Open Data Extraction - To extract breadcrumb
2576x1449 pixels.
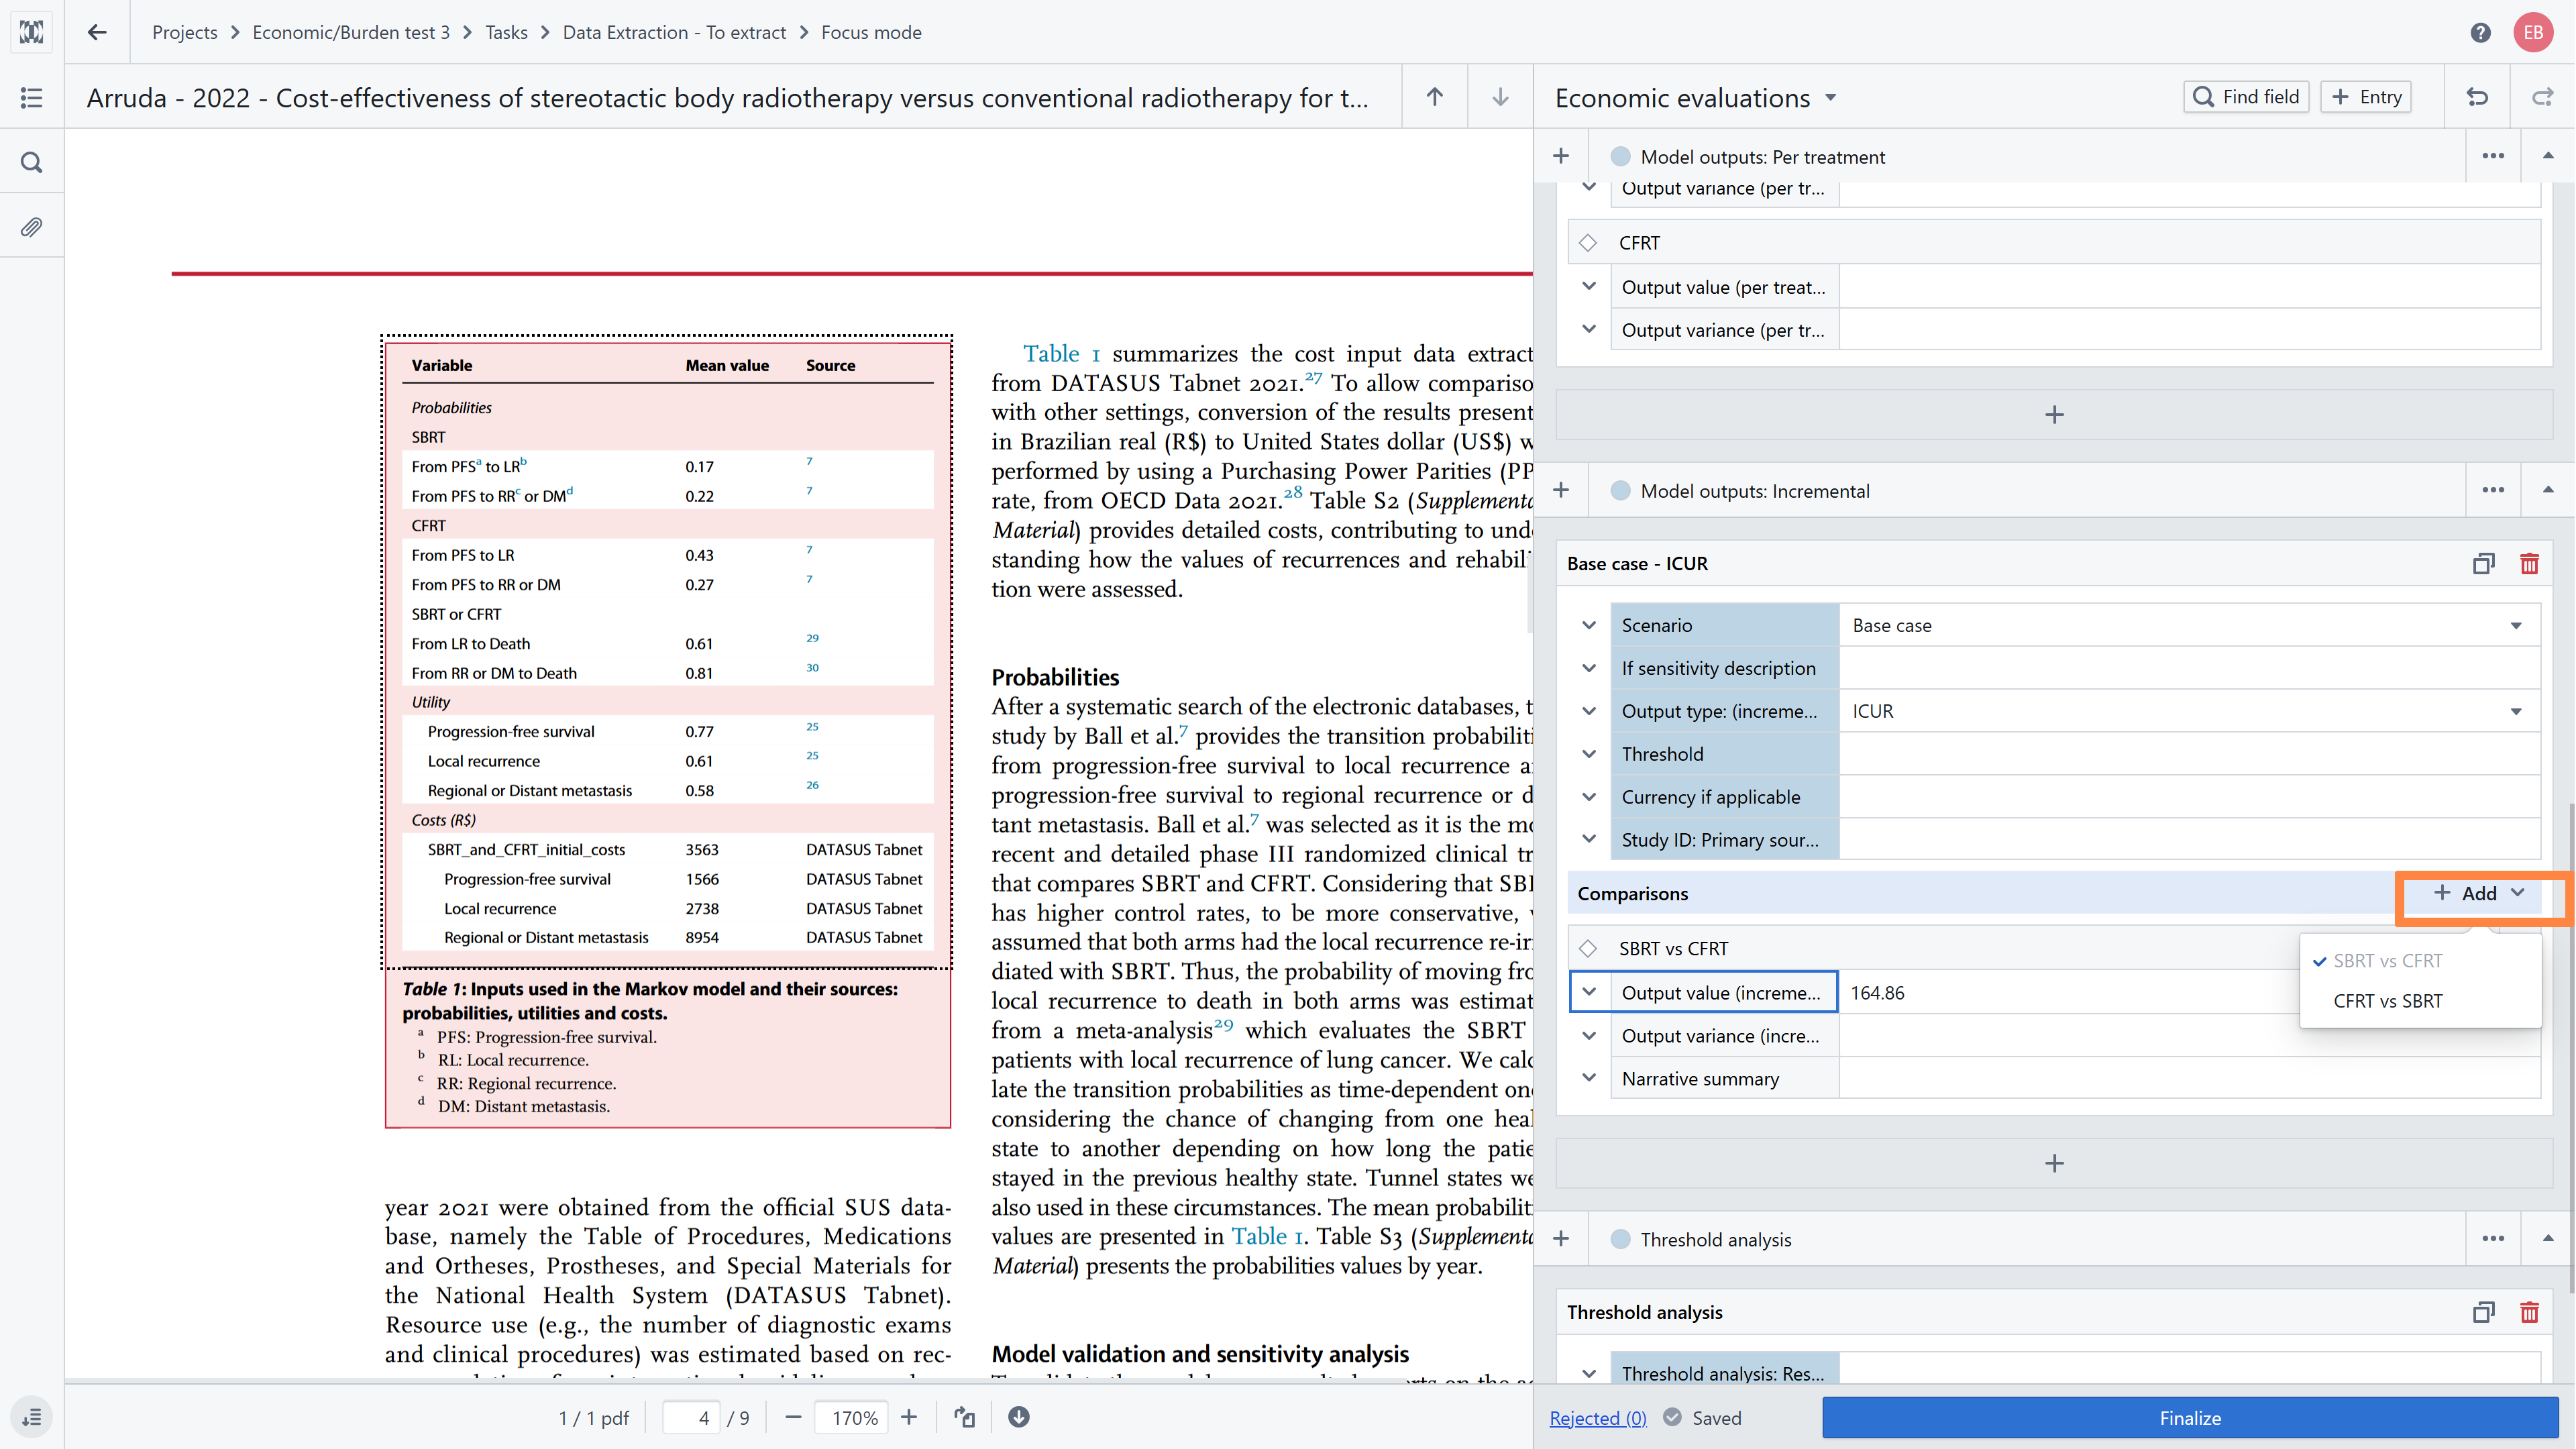[x=674, y=32]
